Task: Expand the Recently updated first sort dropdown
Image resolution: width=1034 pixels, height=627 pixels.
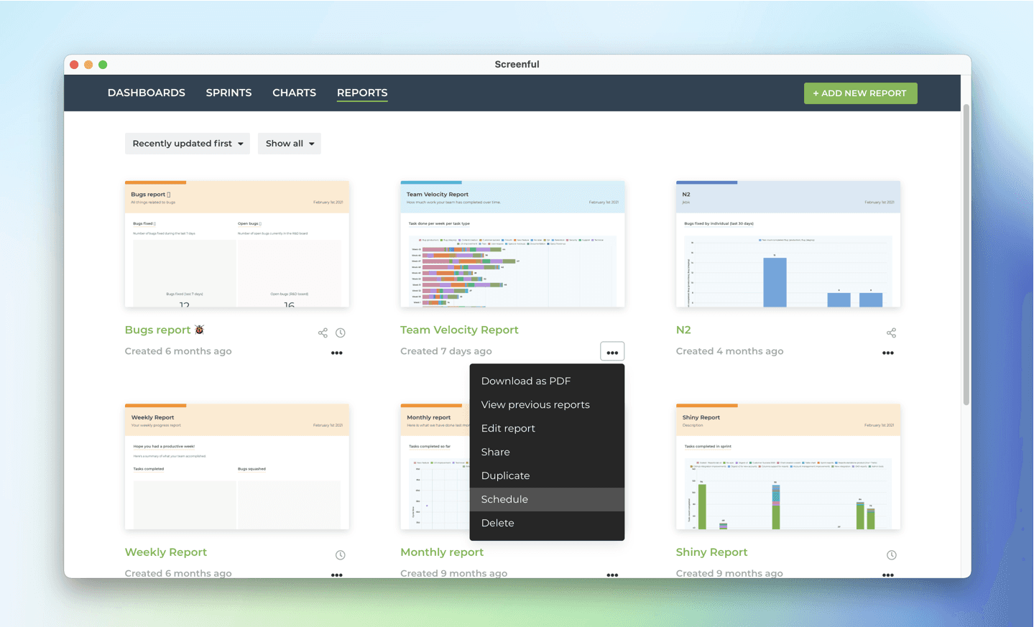Action: (188, 144)
